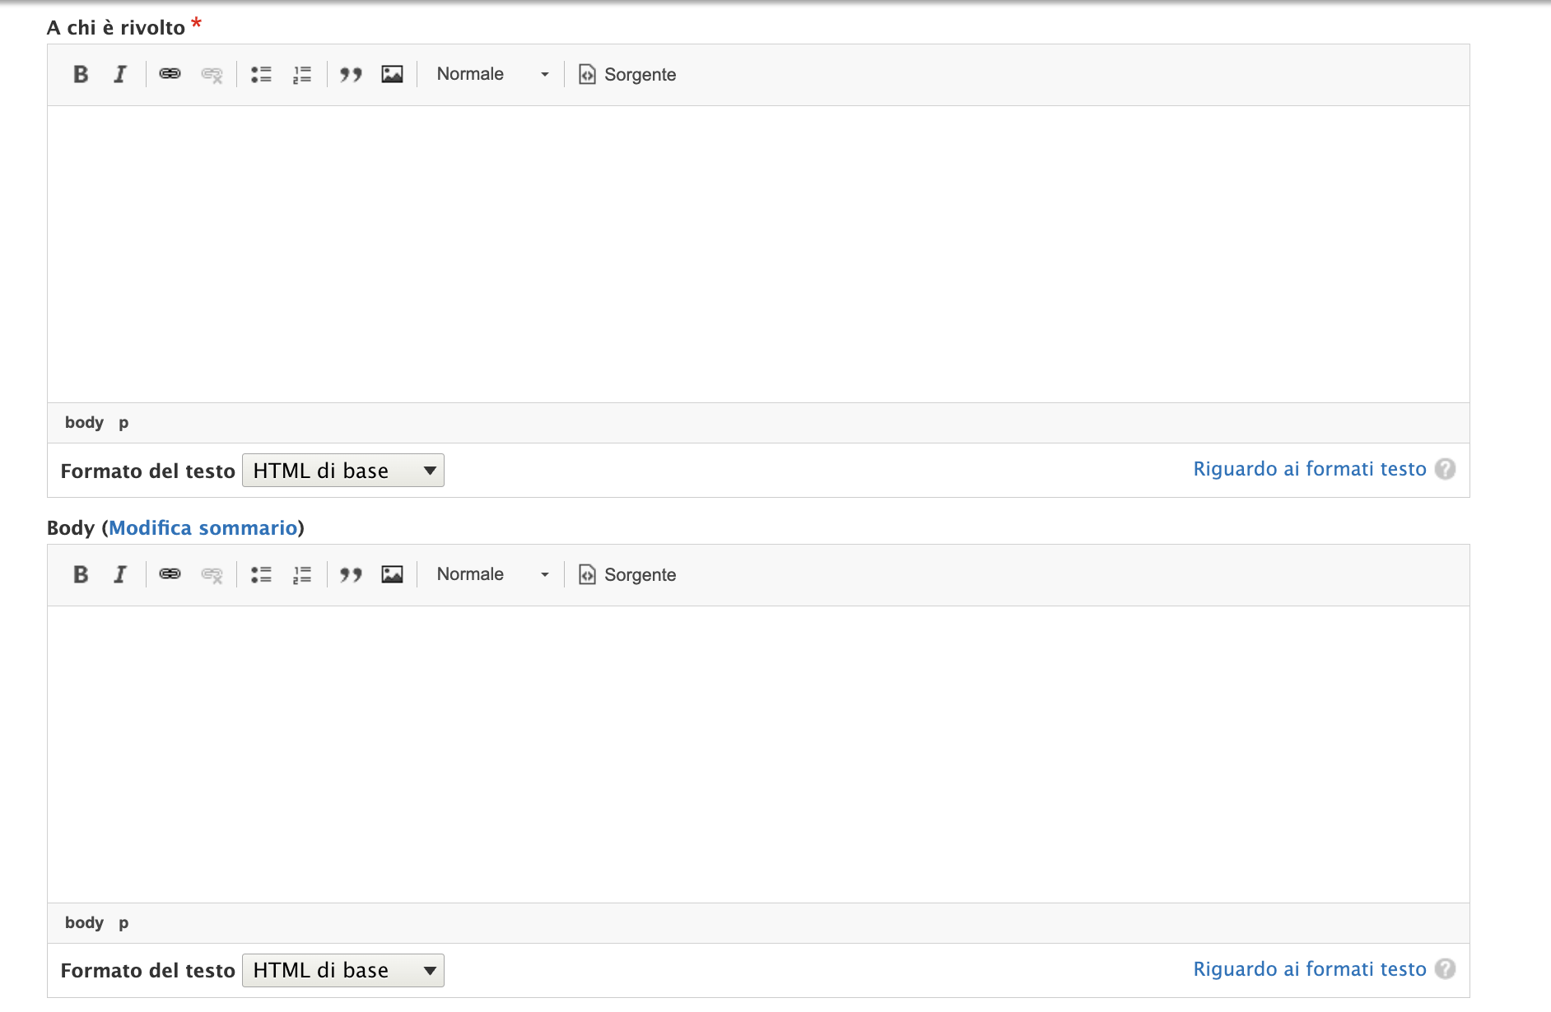Switch first editor to Sorgente view
The height and width of the screenshot is (1012, 1551).
click(627, 74)
